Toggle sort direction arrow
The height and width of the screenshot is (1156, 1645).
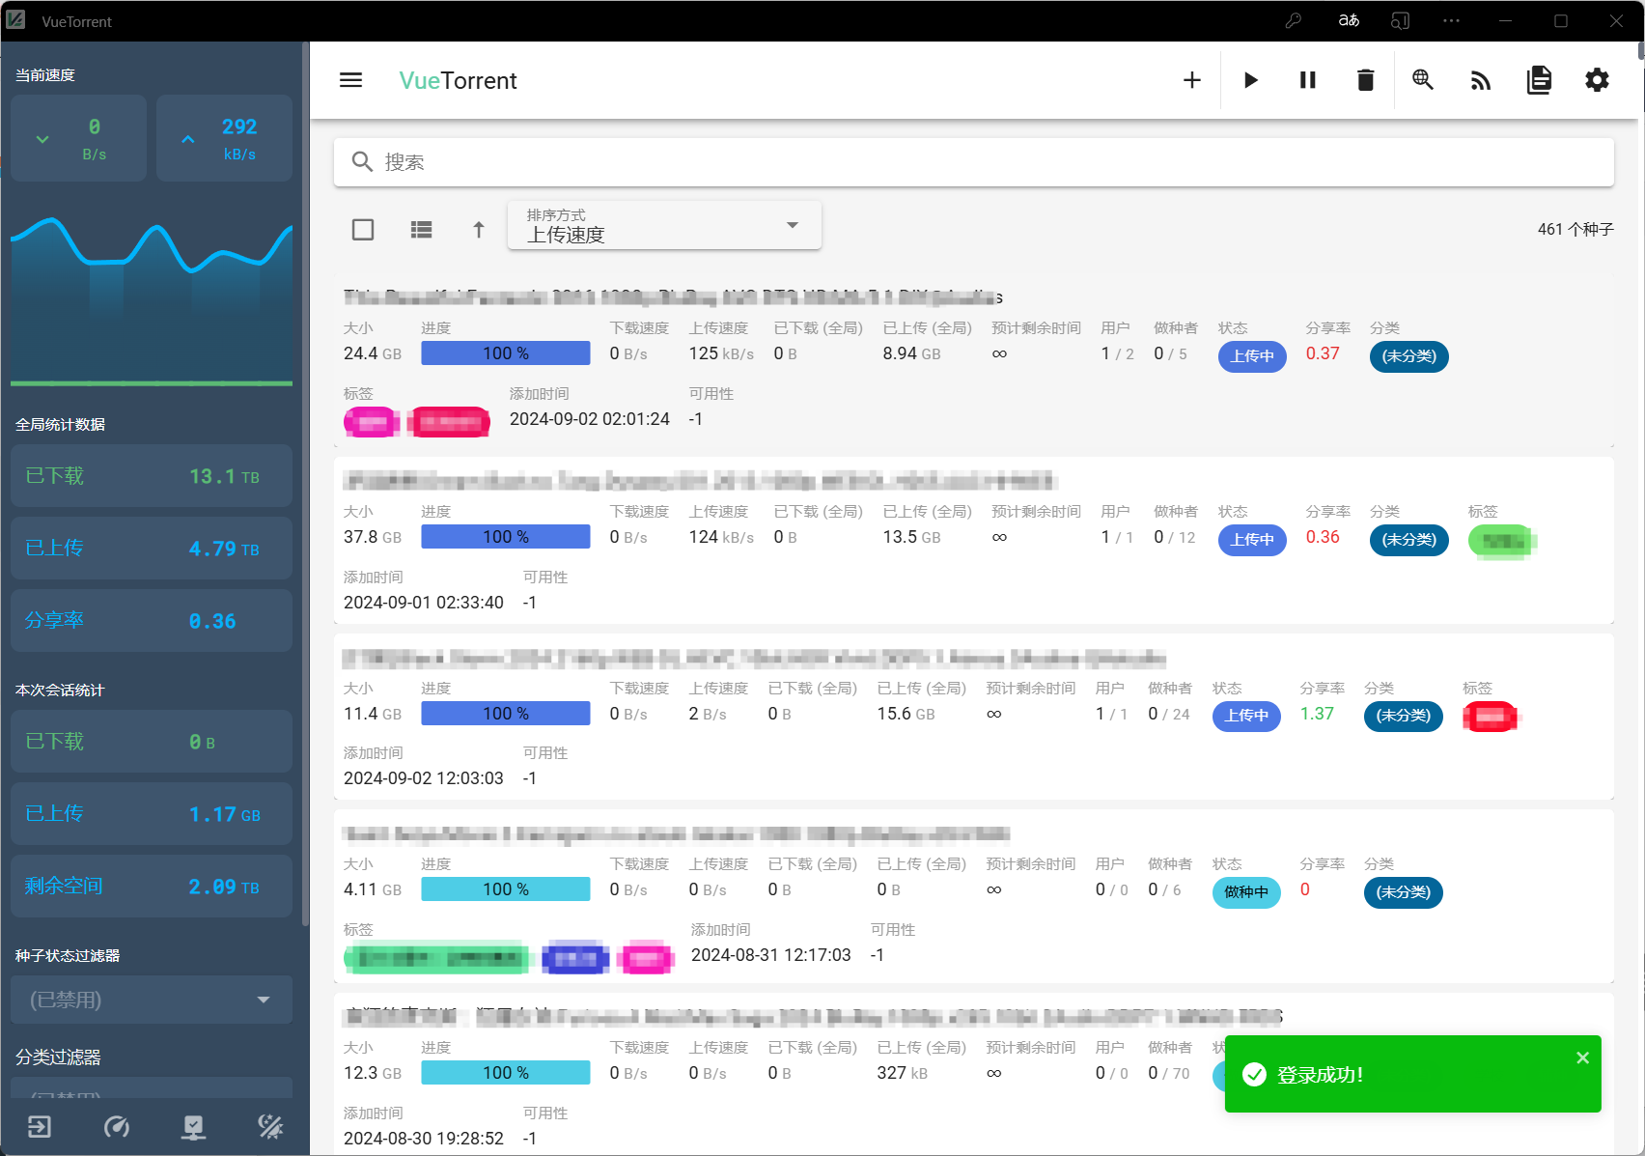click(x=479, y=230)
